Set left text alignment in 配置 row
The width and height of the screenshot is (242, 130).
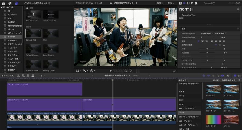click(198, 41)
